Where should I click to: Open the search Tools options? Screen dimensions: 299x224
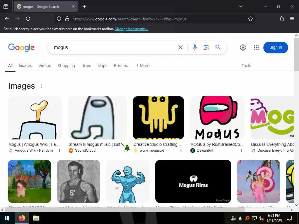(x=246, y=66)
